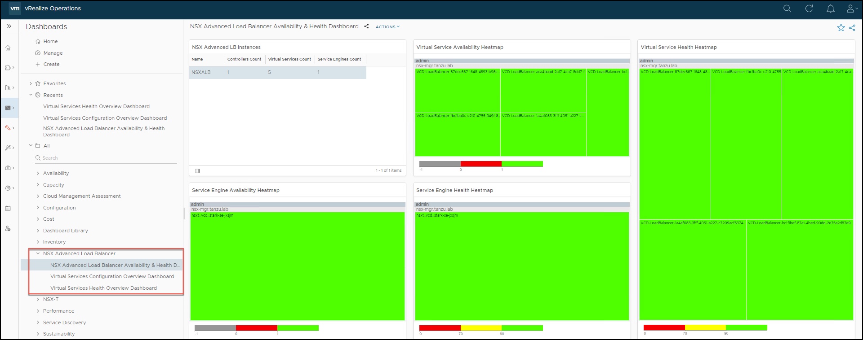Expand the Capacity folder
Viewport: 863px width, 340px height.
tap(38, 185)
